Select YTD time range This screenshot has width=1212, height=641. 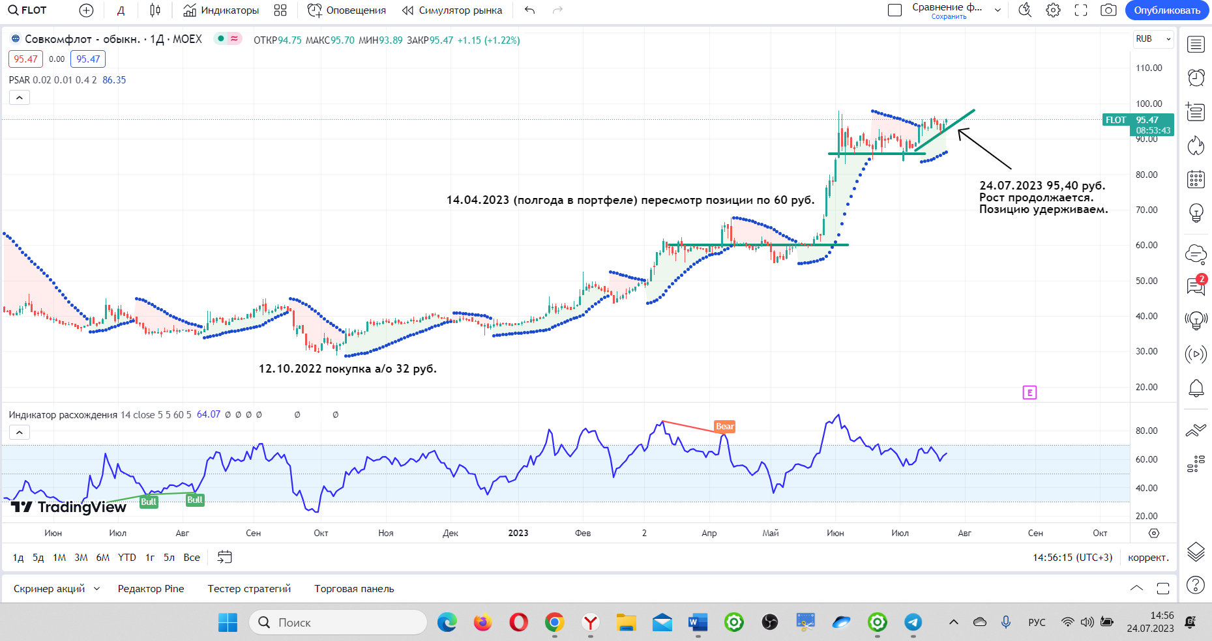tap(127, 558)
